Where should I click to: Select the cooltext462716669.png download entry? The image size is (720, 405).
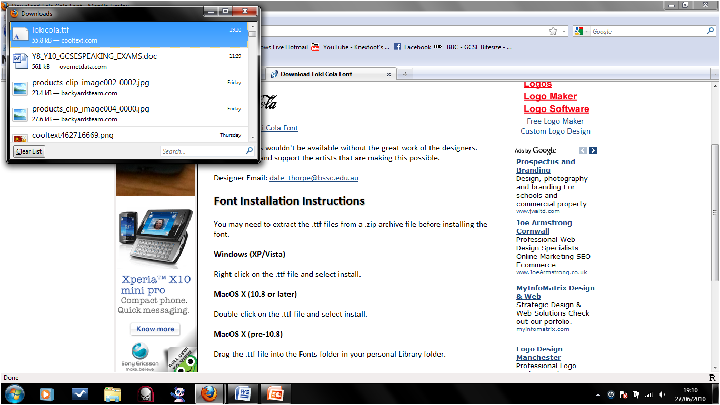(129, 134)
